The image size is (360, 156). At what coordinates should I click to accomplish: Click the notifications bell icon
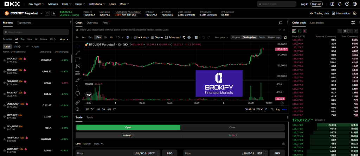pos(340,4)
